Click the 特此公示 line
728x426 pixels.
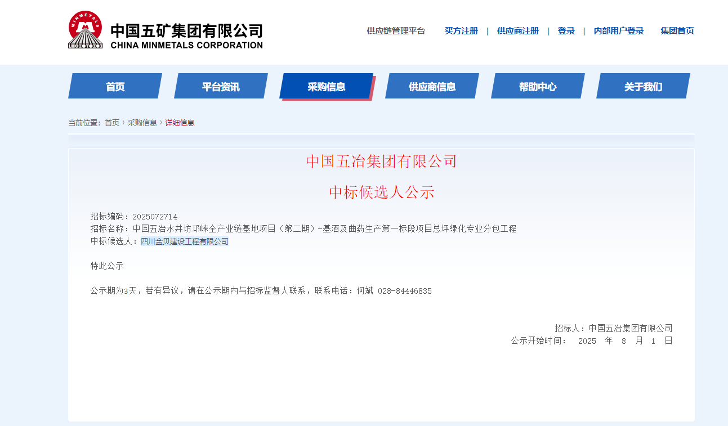click(x=107, y=266)
